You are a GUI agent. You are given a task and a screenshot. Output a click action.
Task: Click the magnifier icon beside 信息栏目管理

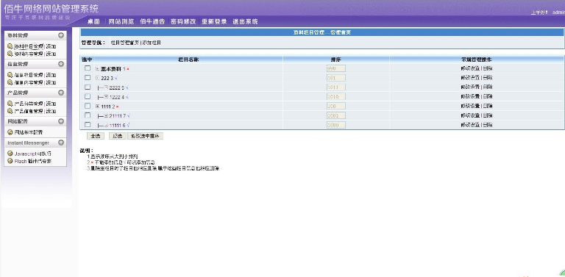coord(10,75)
